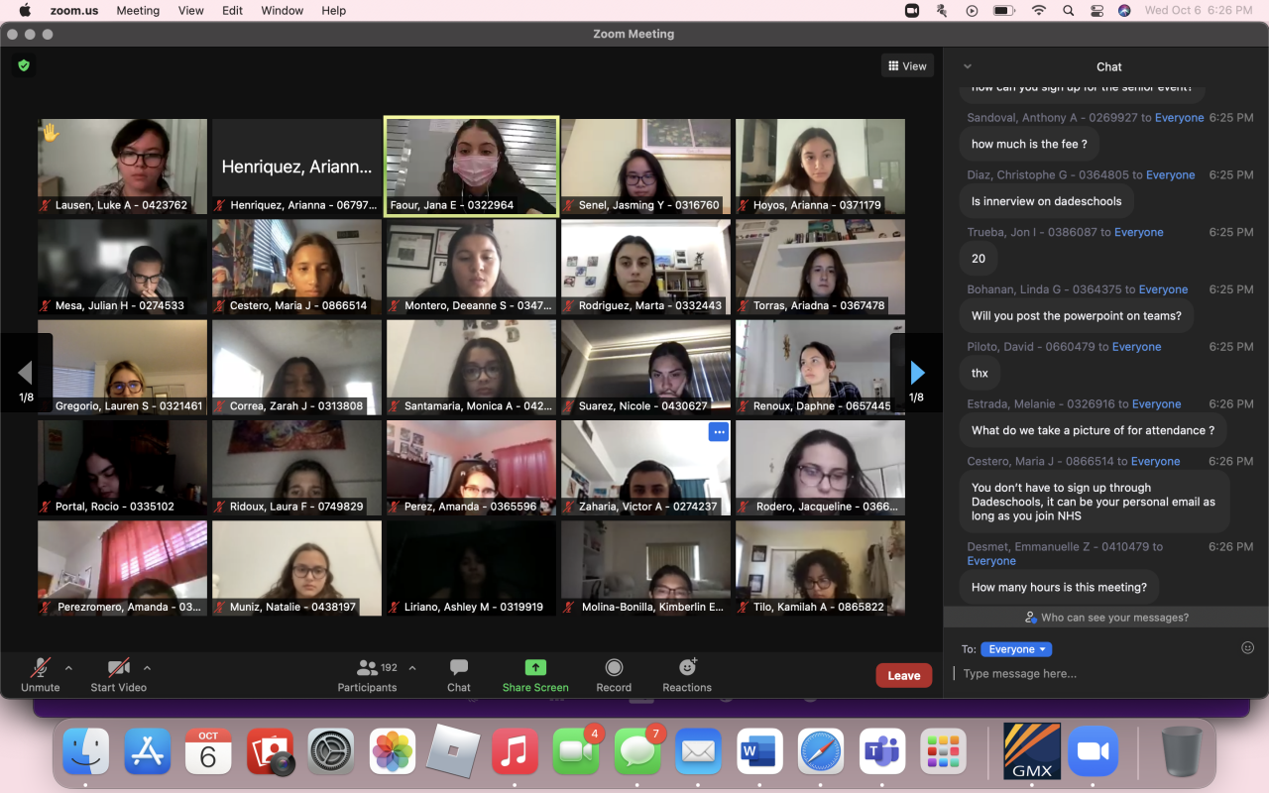Open Finder from the Dock
The image size is (1269, 793).
[x=86, y=751]
